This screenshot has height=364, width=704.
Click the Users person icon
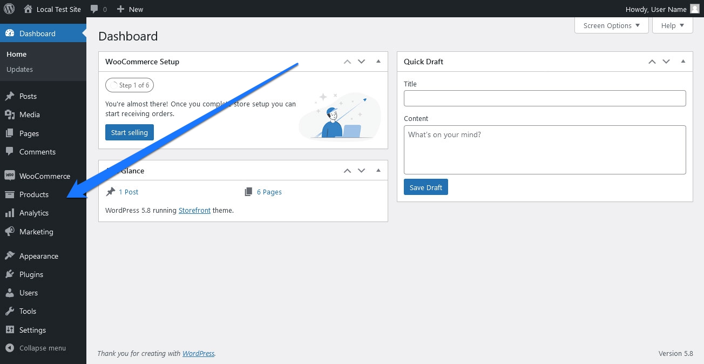click(10, 293)
